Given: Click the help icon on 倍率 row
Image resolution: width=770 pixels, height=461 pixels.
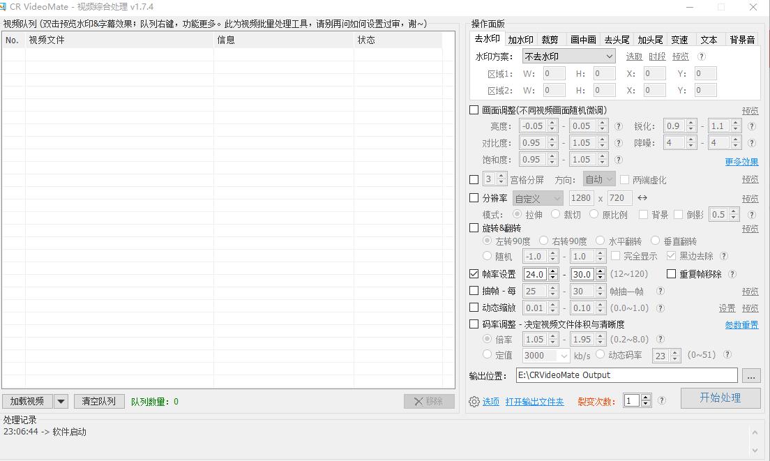Looking at the screenshot, I should 660,339.
